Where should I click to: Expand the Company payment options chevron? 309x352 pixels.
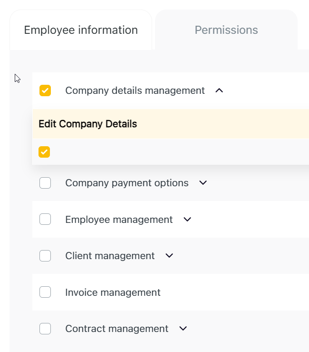coord(203,183)
